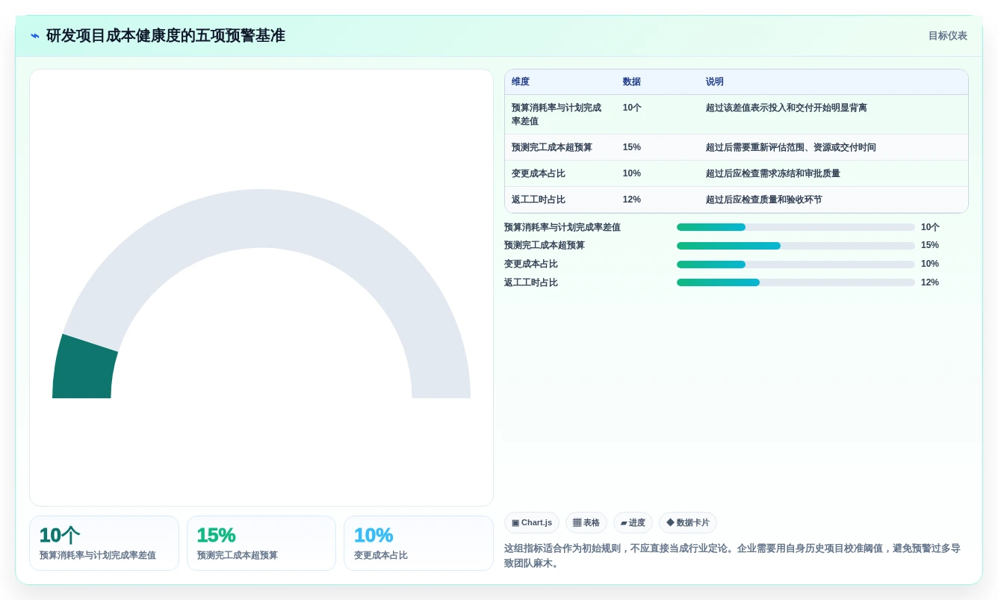Click the 预测完工成本超预算 progress bar
The height and width of the screenshot is (600, 998).
pyautogui.click(x=796, y=246)
